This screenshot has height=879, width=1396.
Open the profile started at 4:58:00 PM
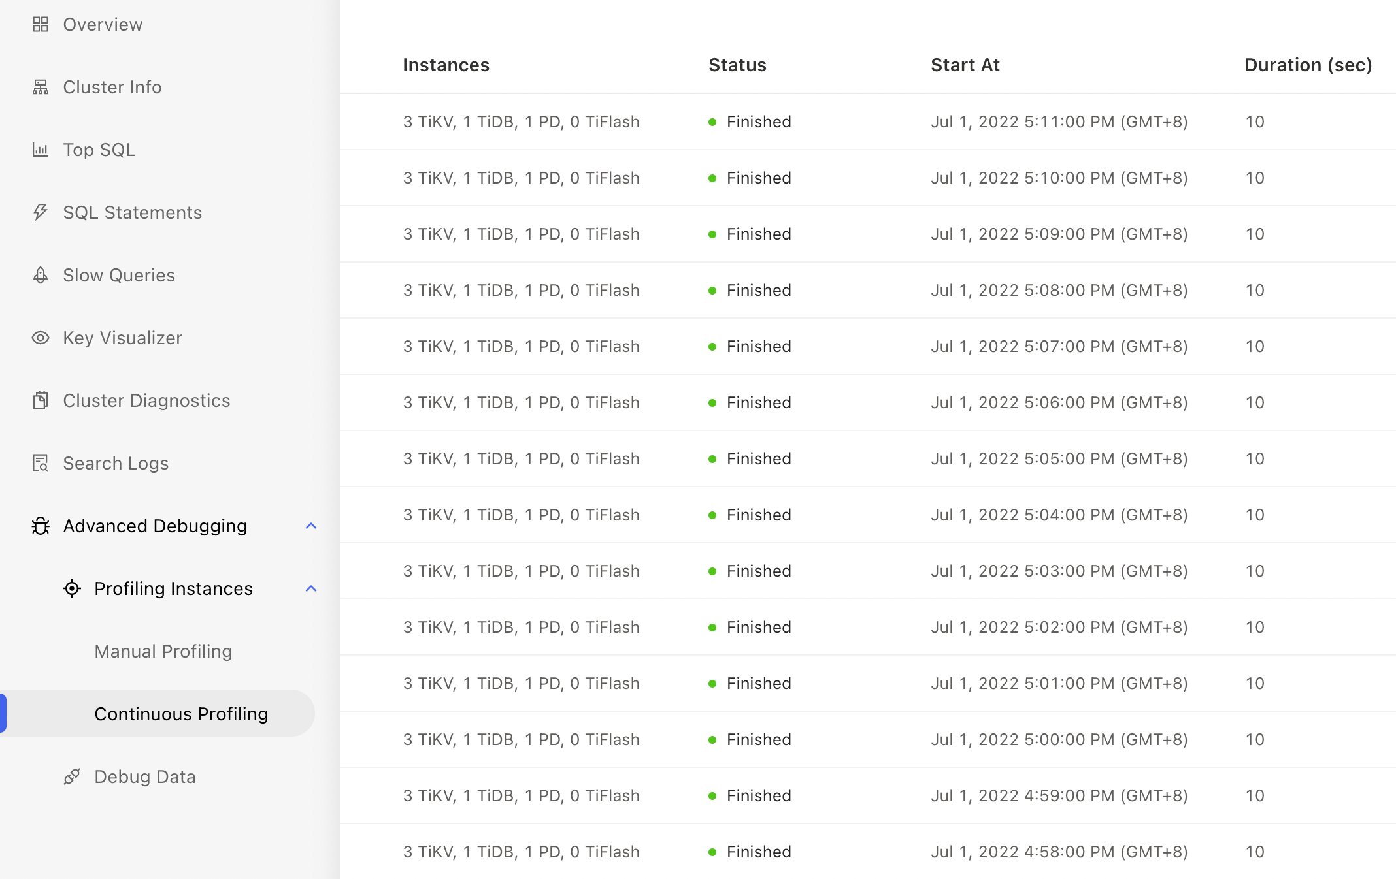click(x=1059, y=852)
